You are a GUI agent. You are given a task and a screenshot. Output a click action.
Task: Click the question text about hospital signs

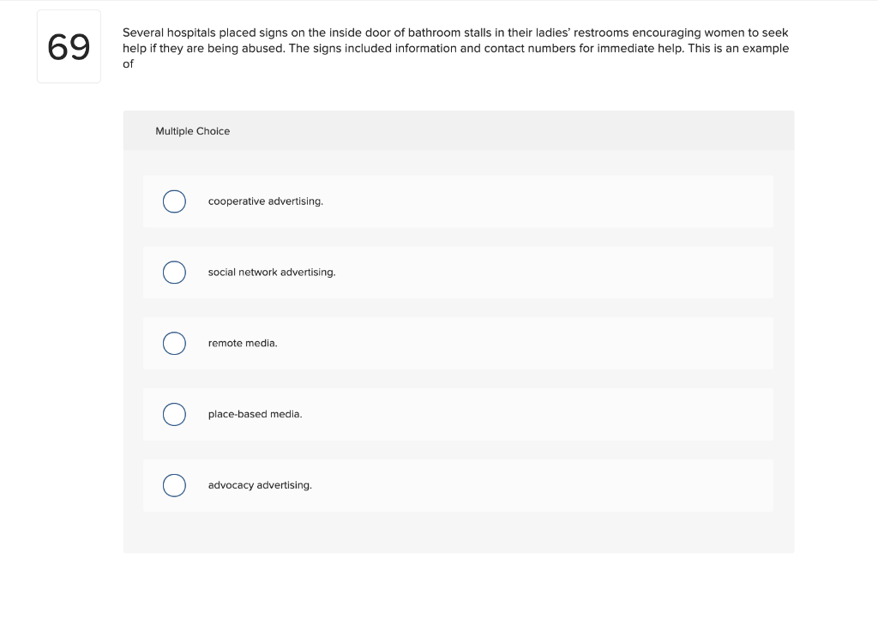pos(456,48)
